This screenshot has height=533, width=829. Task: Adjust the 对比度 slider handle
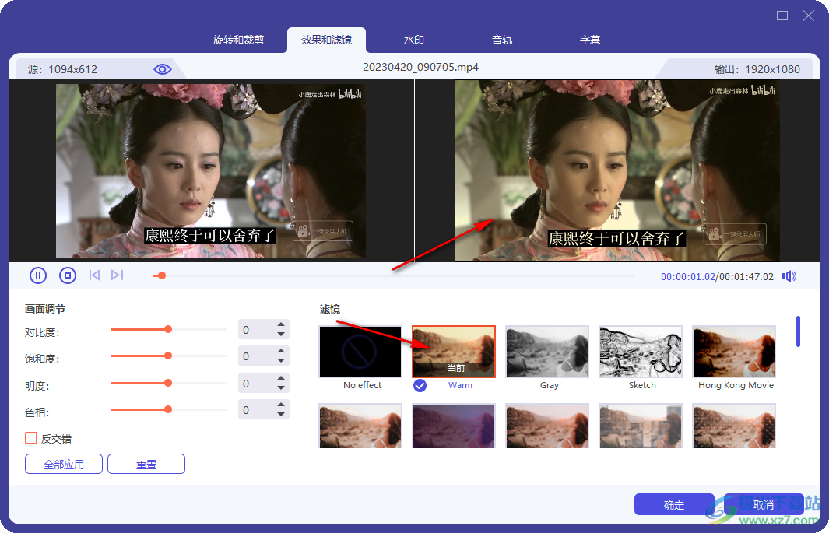click(168, 330)
